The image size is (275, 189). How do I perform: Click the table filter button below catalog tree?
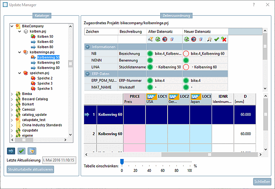(x=31, y=151)
